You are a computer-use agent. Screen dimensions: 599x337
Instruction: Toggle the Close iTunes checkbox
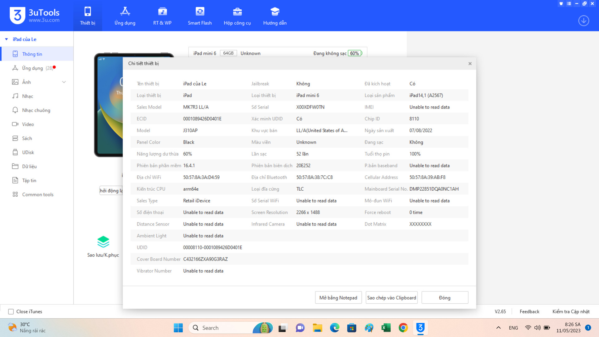click(11, 311)
